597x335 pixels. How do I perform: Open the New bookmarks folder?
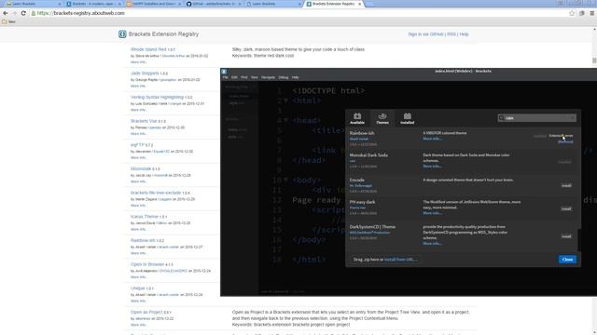click(8, 21)
